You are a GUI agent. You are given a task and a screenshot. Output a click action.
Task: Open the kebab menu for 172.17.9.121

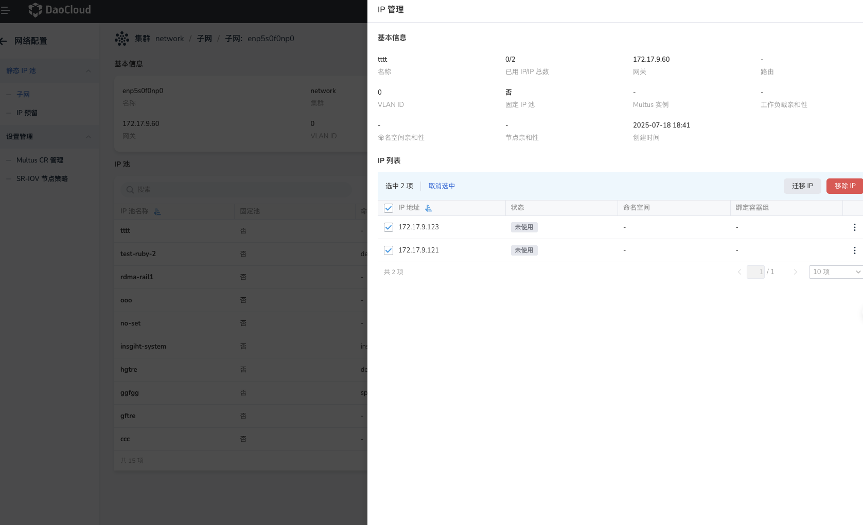tap(855, 250)
